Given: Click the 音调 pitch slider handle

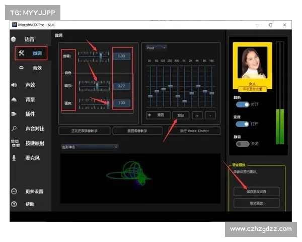Looking at the screenshot, I should [x=101, y=56].
